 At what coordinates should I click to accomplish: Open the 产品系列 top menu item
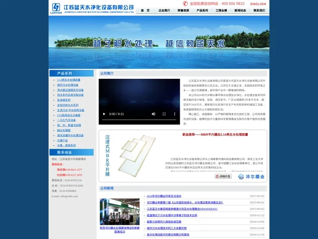(202, 11)
